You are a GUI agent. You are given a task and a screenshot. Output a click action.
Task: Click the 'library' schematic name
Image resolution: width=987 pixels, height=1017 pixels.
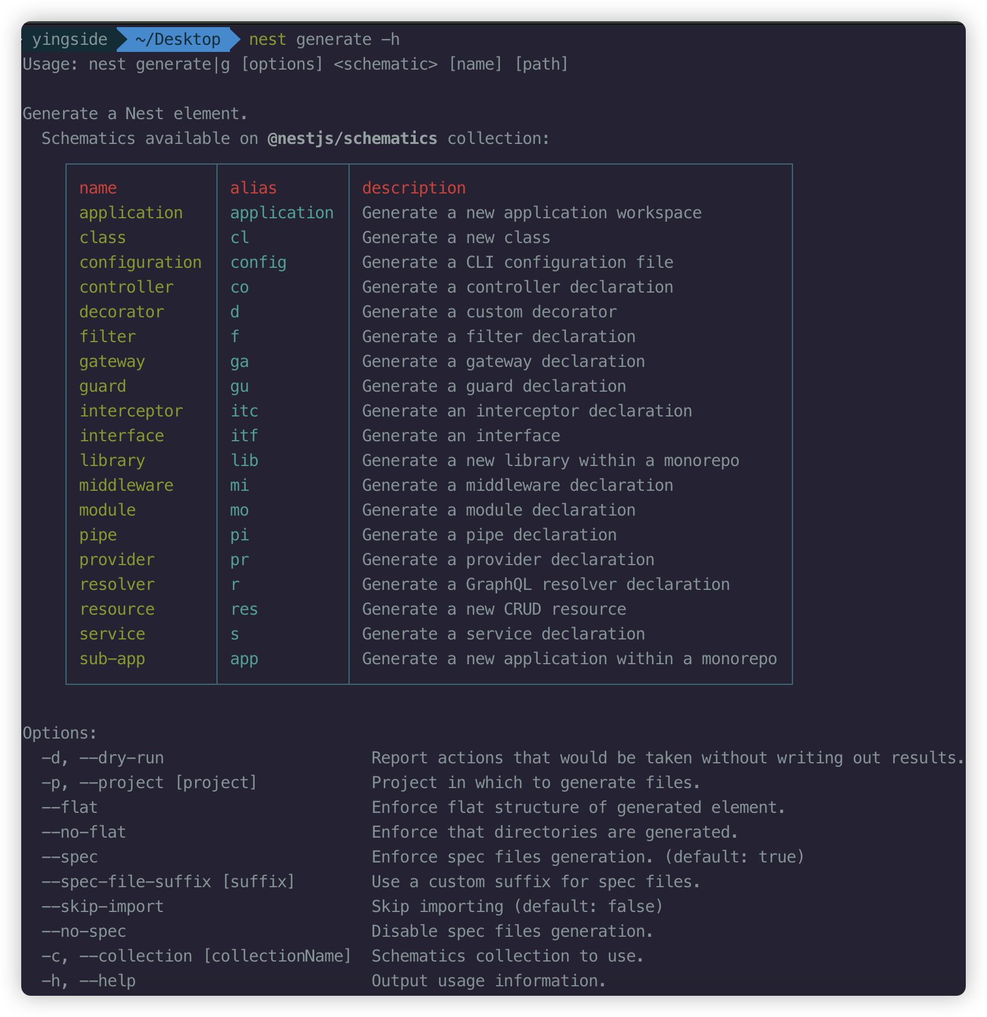point(112,461)
